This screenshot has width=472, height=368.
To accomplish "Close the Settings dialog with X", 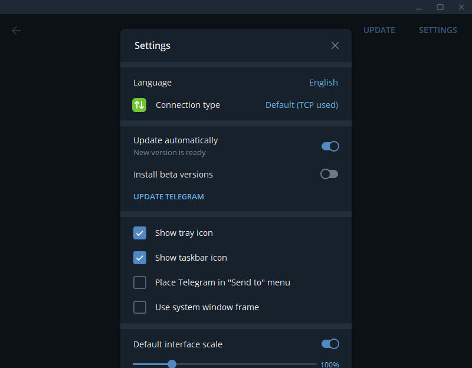I will pos(335,45).
